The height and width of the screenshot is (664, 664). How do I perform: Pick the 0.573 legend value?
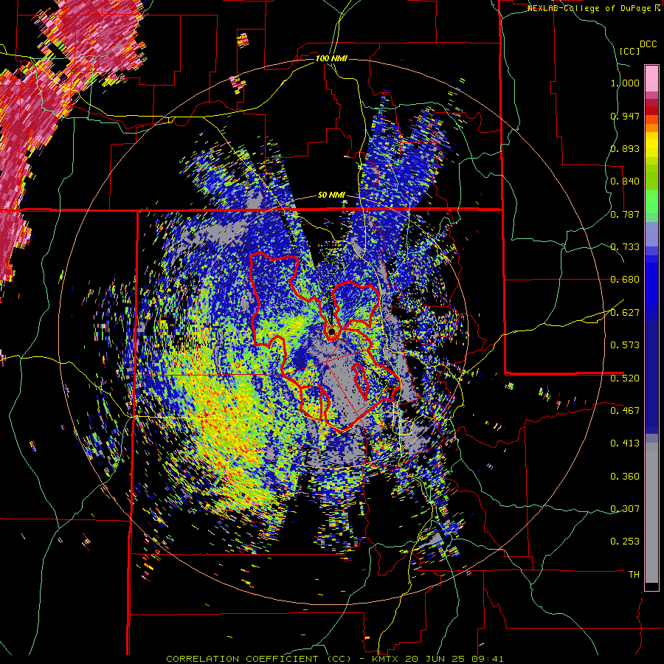pos(625,345)
